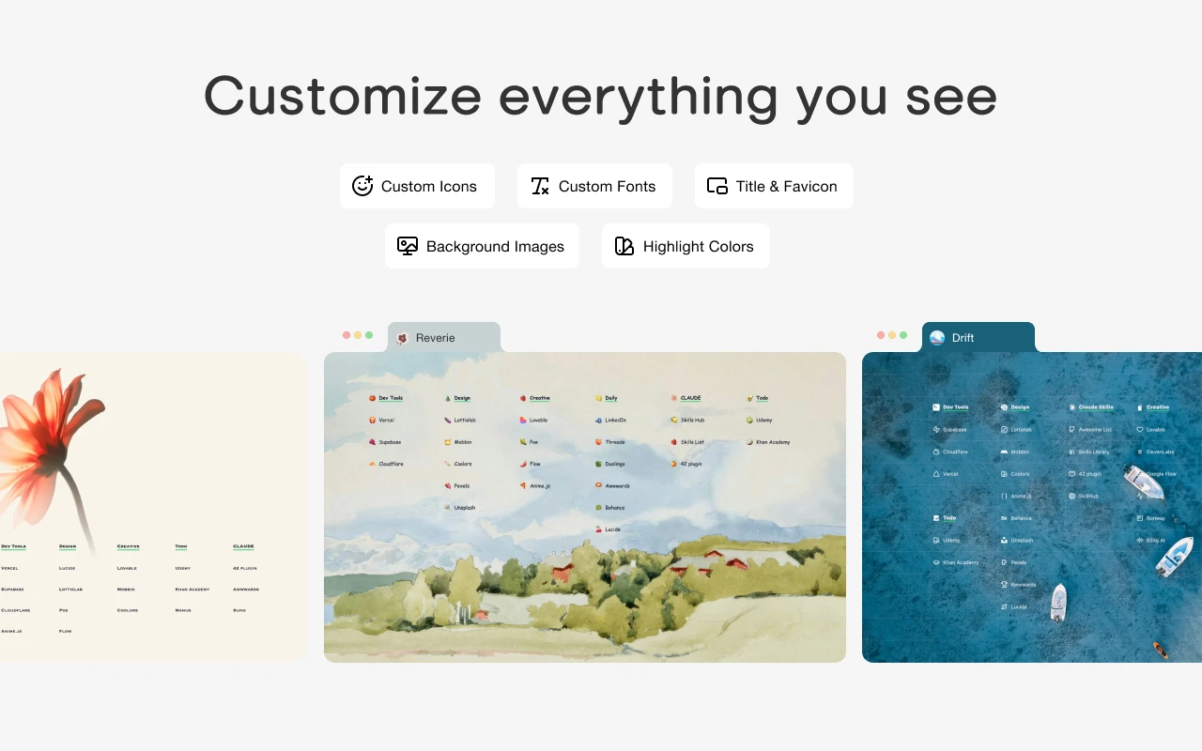Click the Highlight Colors swatch icon
1202x751 pixels.
[624, 246]
